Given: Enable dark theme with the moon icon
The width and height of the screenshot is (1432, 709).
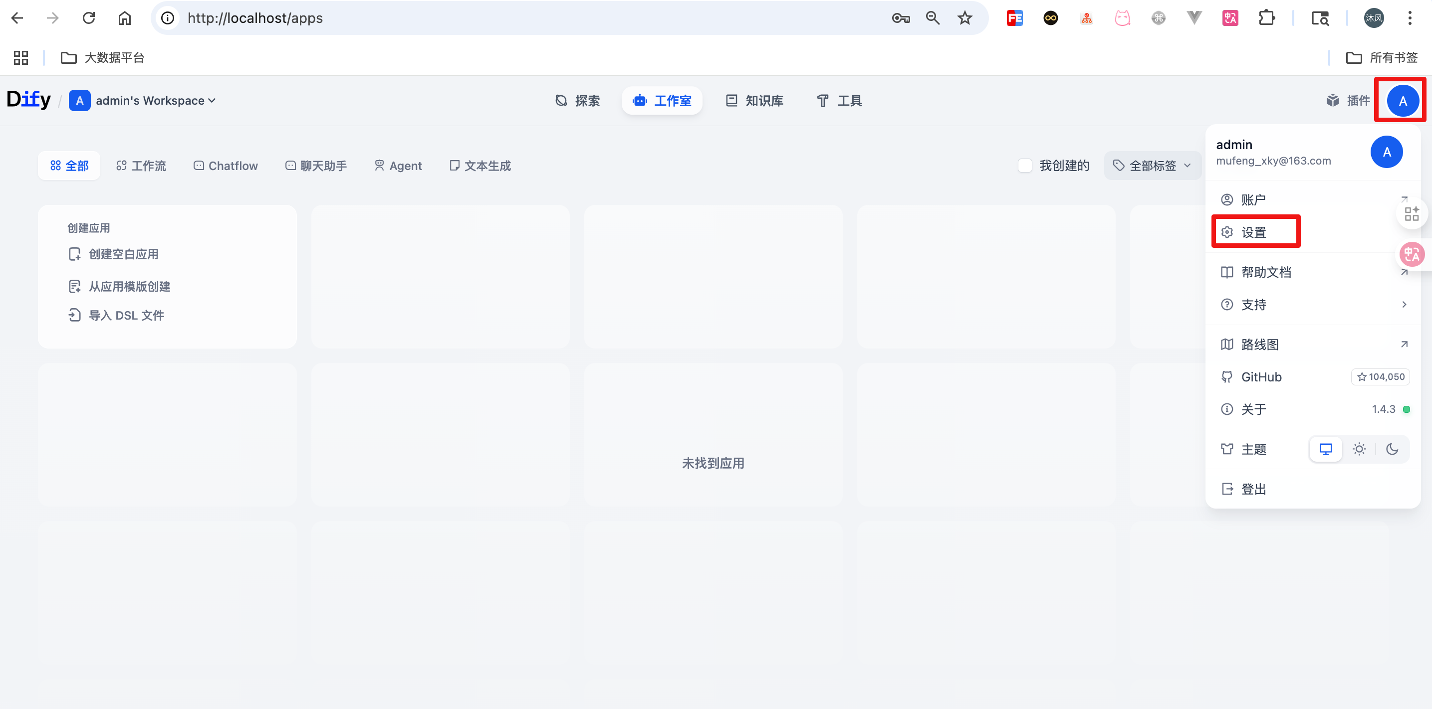Looking at the screenshot, I should tap(1393, 449).
